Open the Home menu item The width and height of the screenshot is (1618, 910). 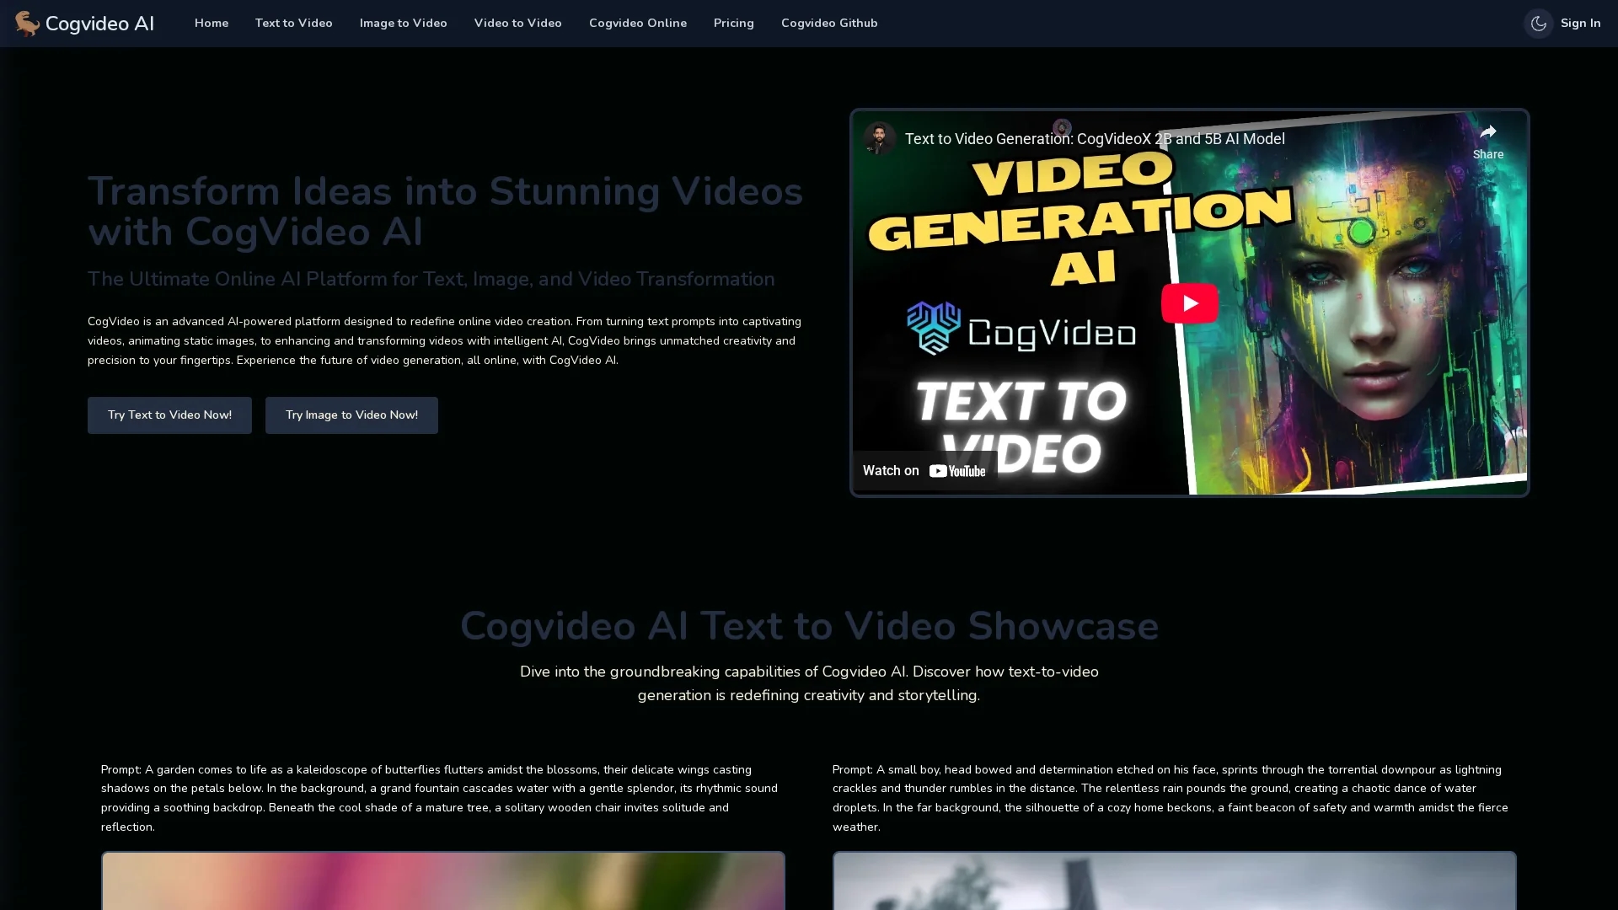pyautogui.click(x=212, y=24)
